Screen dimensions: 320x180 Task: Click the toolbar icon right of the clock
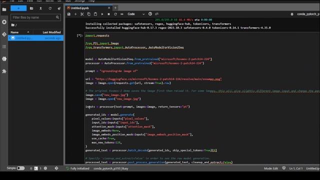(156, 14)
